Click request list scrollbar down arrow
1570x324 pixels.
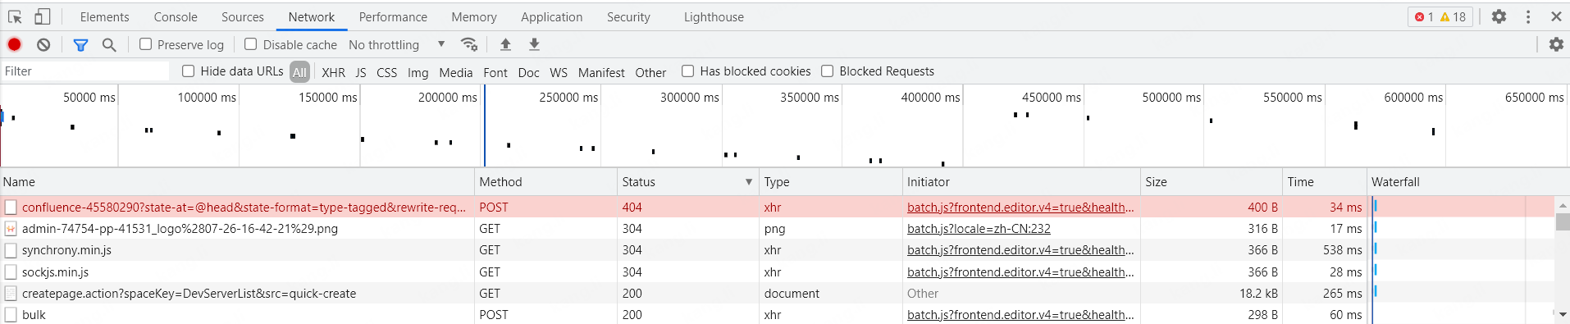(1563, 314)
